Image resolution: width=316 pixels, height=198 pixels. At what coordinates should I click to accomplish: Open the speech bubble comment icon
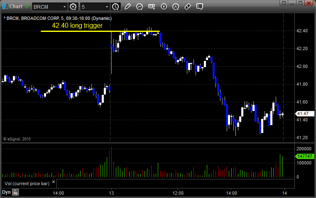tap(199, 7)
